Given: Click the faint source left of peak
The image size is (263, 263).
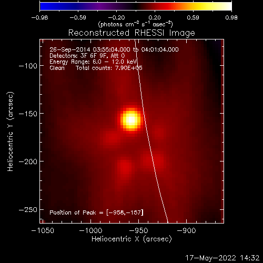Looking at the screenshot, I should tap(110, 139).
